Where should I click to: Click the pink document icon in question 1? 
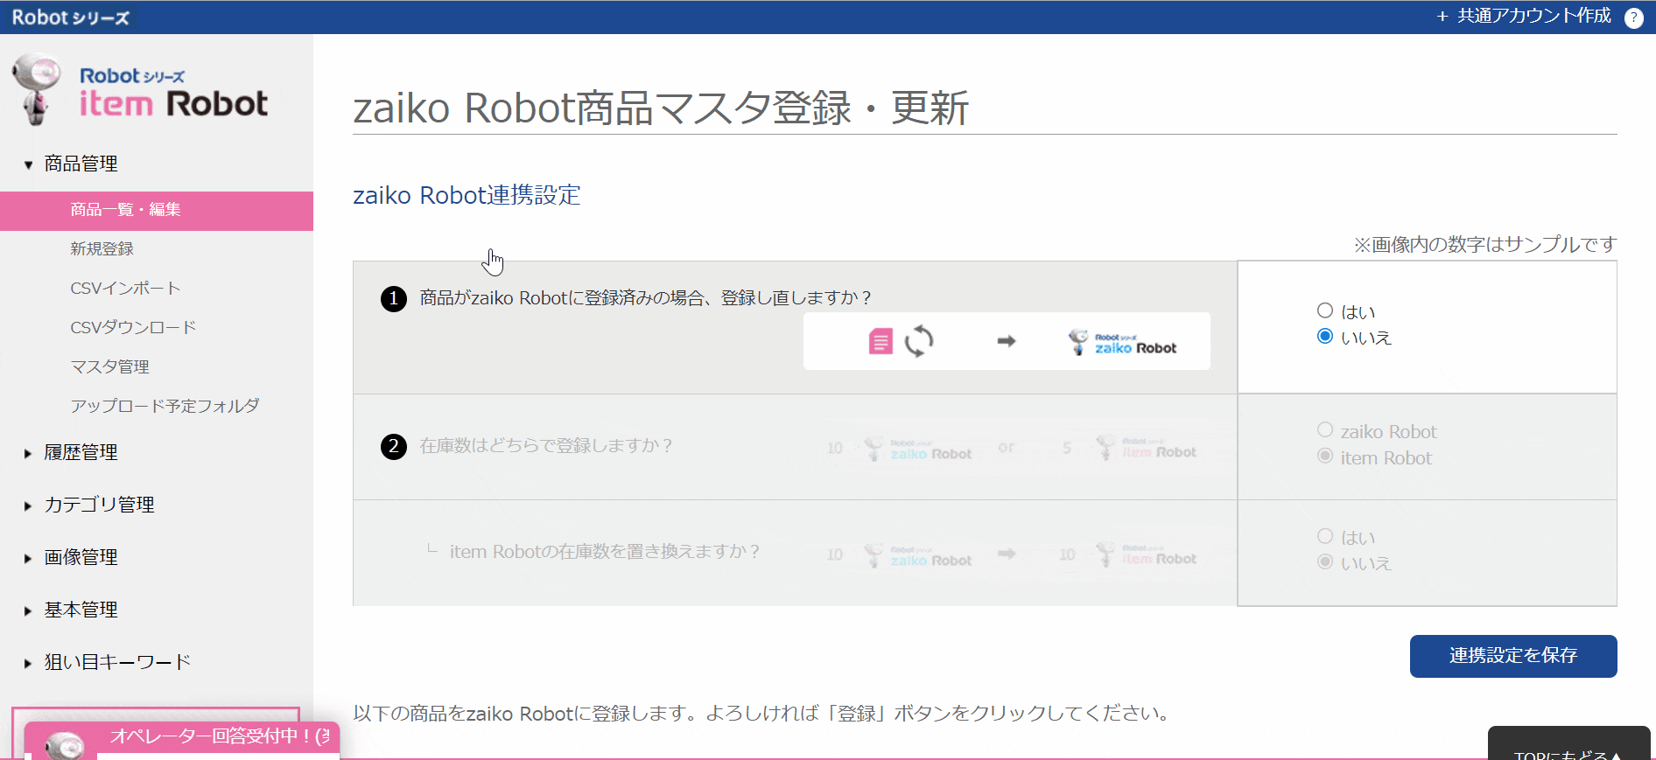881,341
